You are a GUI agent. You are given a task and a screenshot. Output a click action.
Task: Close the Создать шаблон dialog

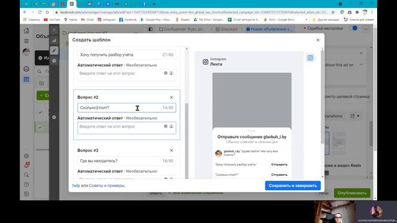coord(318,40)
